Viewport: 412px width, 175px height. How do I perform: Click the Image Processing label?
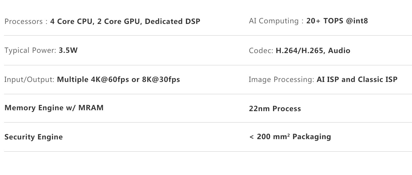click(281, 80)
